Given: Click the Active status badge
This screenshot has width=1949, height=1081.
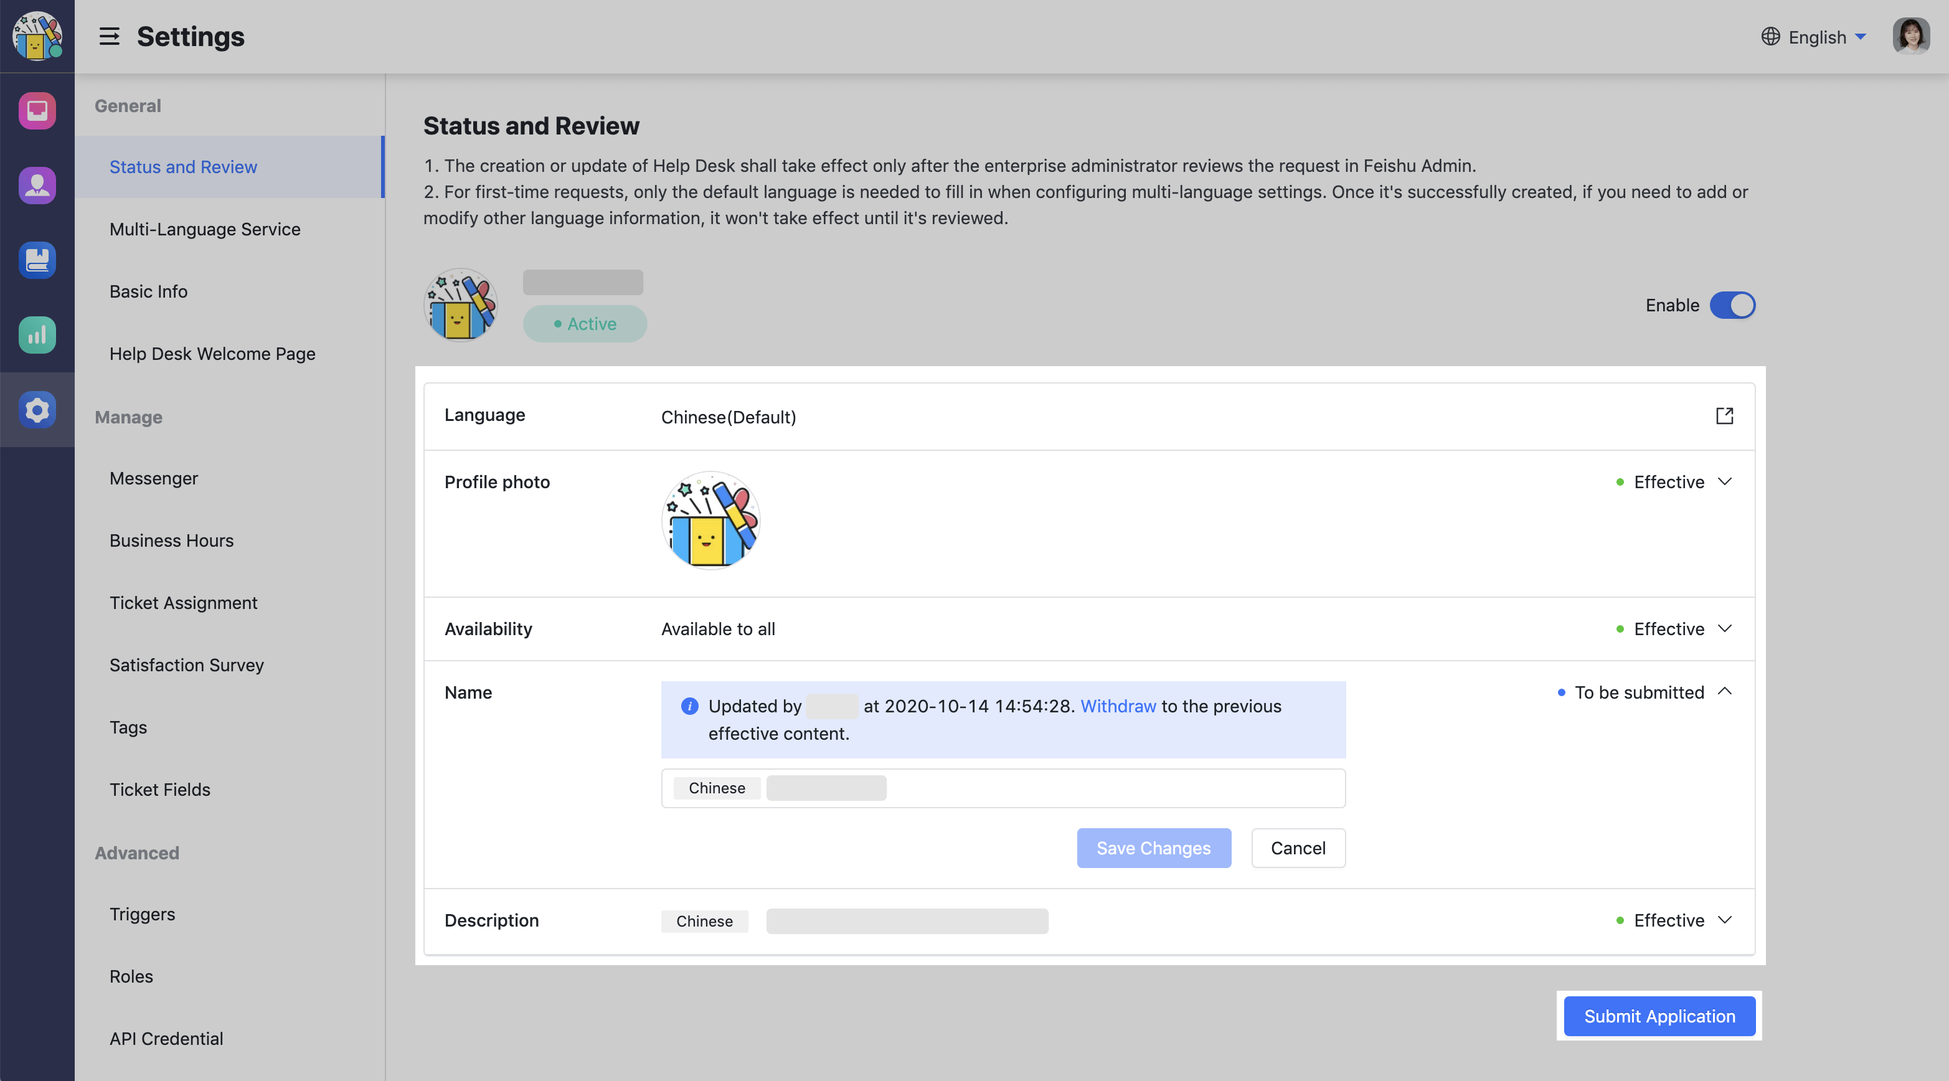Looking at the screenshot, I should (584, 323).
